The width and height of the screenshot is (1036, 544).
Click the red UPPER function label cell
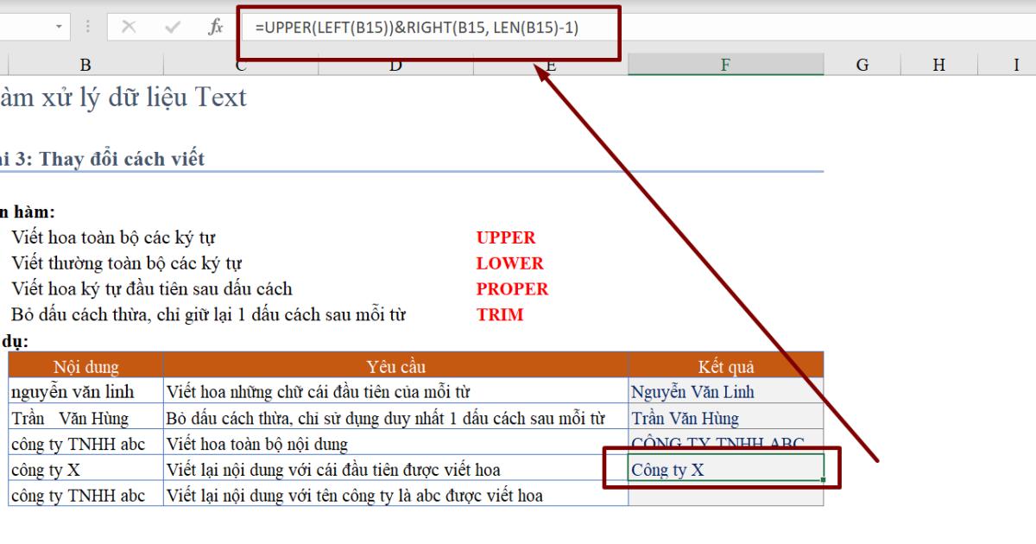point(505,237)
